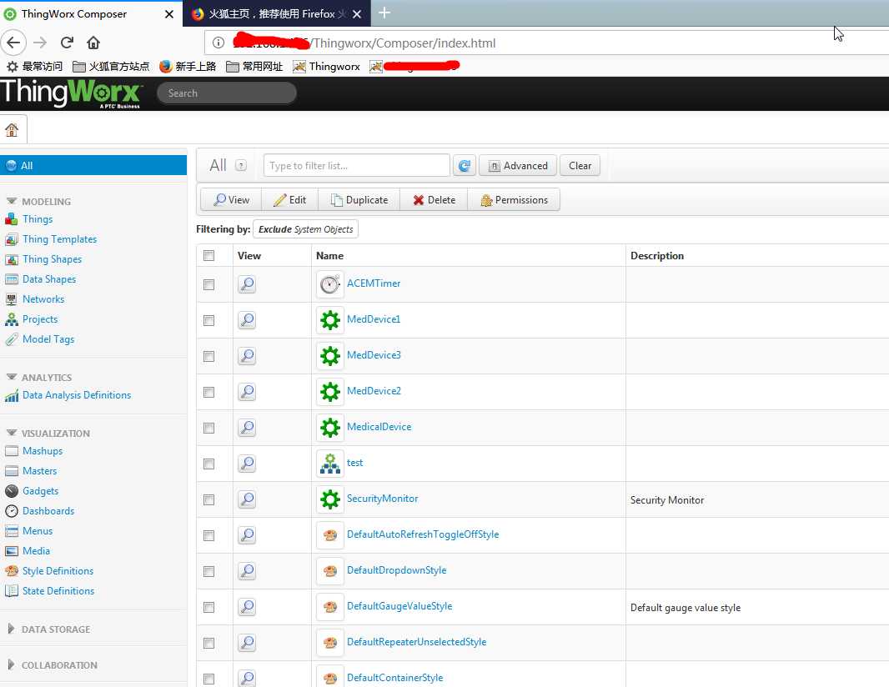Image resolution: width=889 pixels, height=687 pixels.
Task: Click the ThingWorx home tab icon
Action: click(x=12, y=130)
